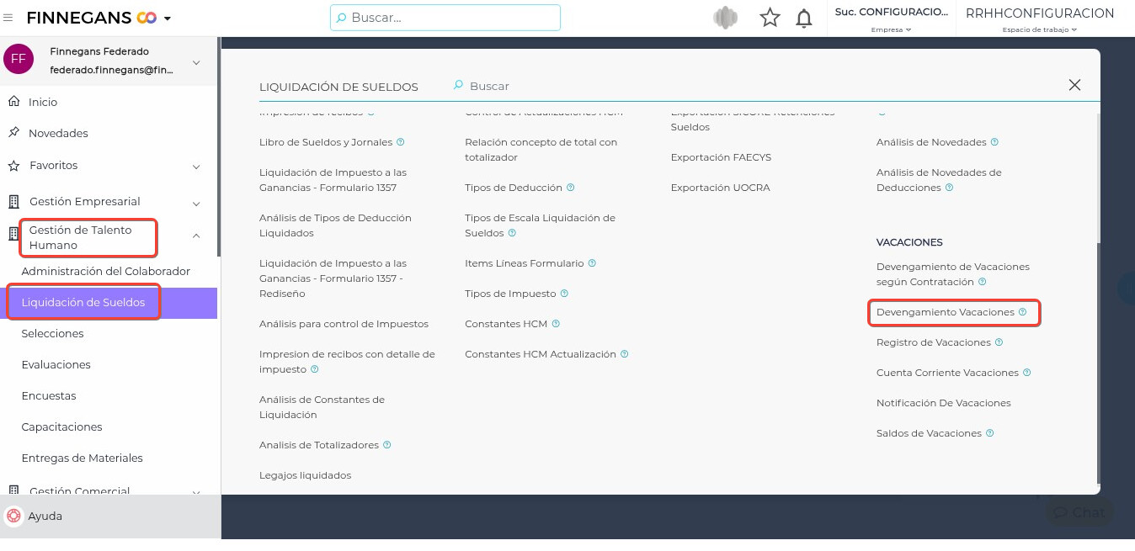Click help icon next to Constantes HCM
The height and width of the screenshot is (551, 1135).
click(556, 324)
